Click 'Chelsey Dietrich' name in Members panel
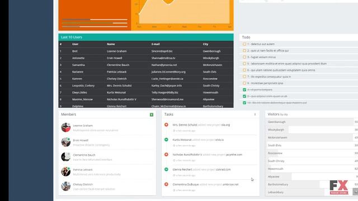Image resolution: width=358 pixels, height=201 pixels. [x=83, y=184]
